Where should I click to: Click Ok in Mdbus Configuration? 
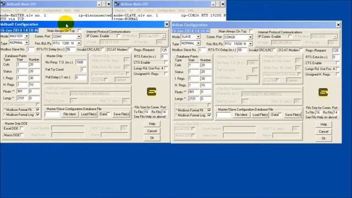(x=323, y=139)
